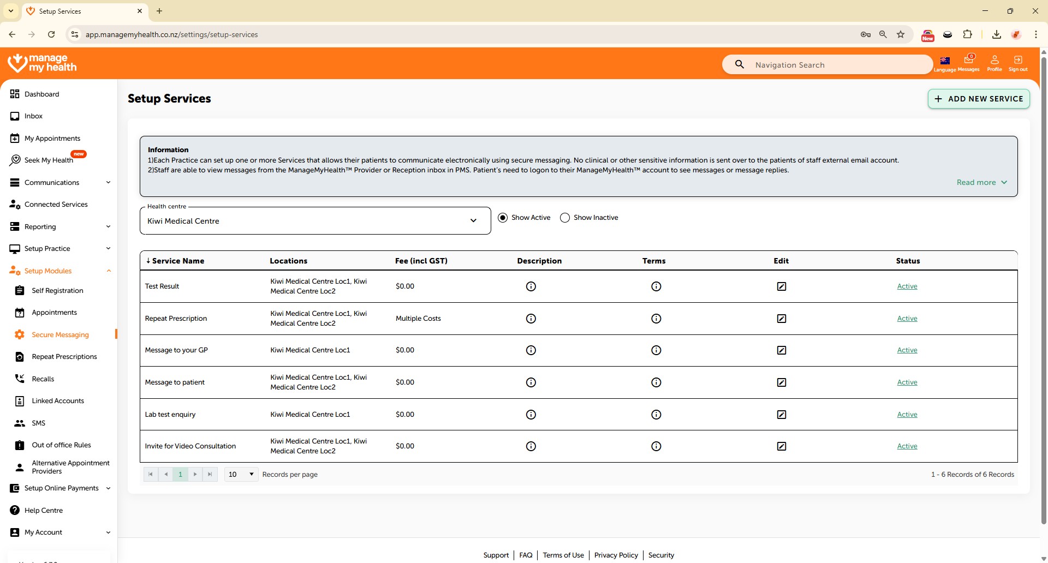1048x563 pixels.
Task: Click Active status link for Message to patient
Action: tap(907, 382)
